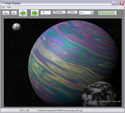125x113 pixels.
Task: Click the Random checkbox label text
Action: point(59,12)
